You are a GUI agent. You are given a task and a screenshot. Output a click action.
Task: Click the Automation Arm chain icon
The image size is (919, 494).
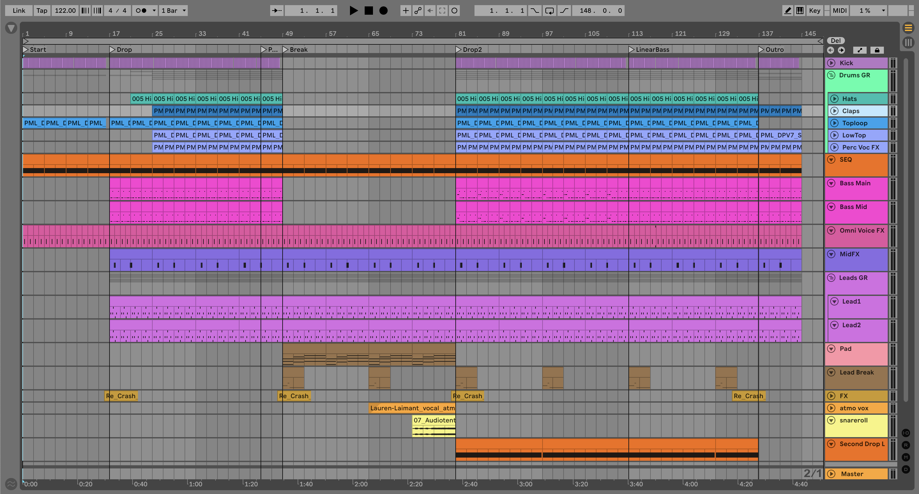(418, 10)
